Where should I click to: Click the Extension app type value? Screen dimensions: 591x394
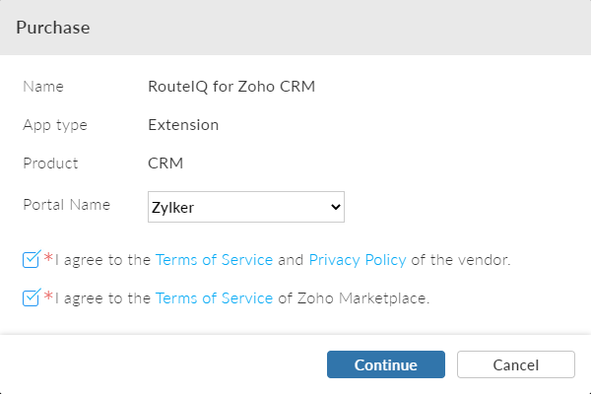[x=183, y=125]
